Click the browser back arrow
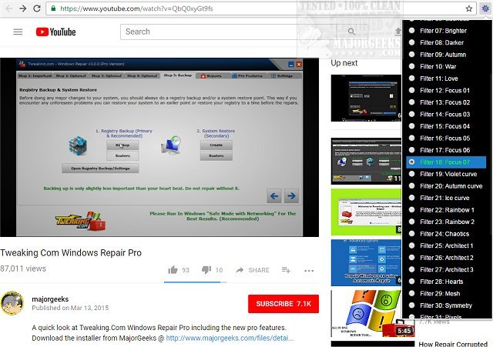The image size is (493, 347). [8, 8]
